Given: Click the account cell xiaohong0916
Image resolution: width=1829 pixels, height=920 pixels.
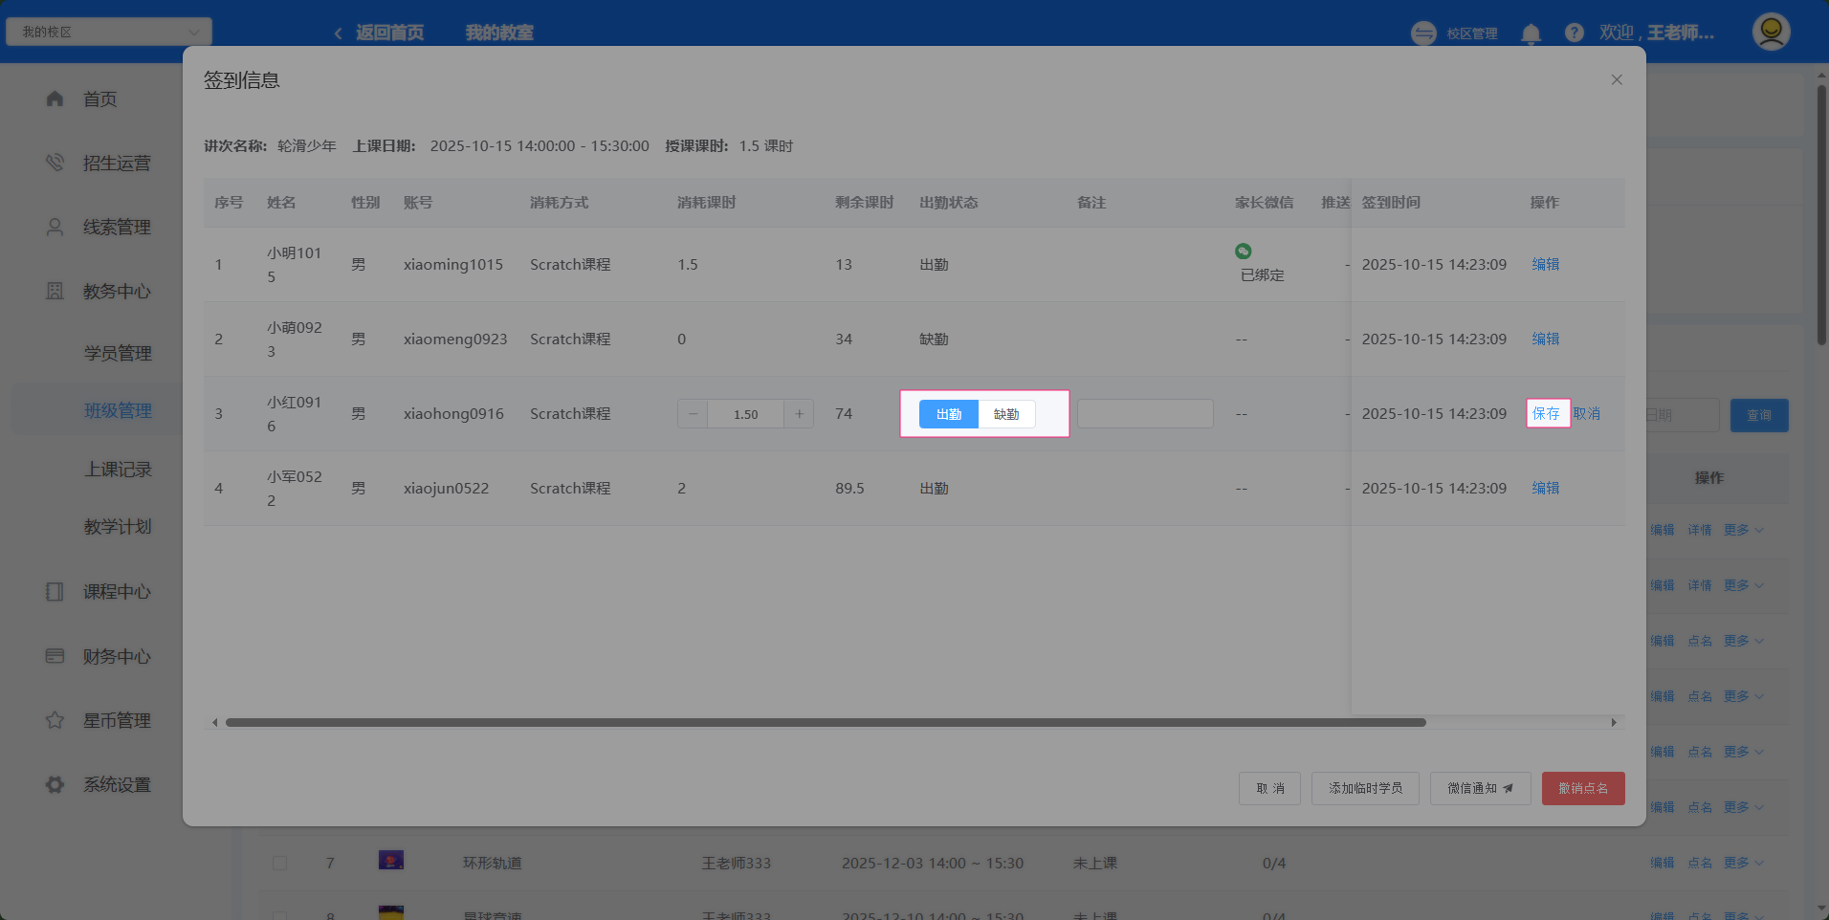Looking at the screenshot, I should 453,413.
